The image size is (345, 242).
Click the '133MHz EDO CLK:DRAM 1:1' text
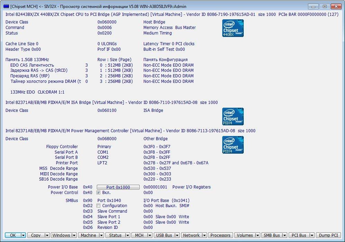37,92
